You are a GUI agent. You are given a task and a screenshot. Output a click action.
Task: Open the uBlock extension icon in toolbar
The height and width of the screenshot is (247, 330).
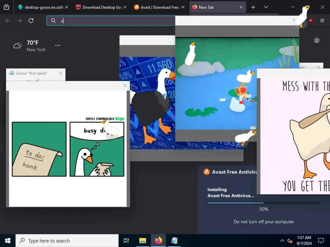click(310, 21)
